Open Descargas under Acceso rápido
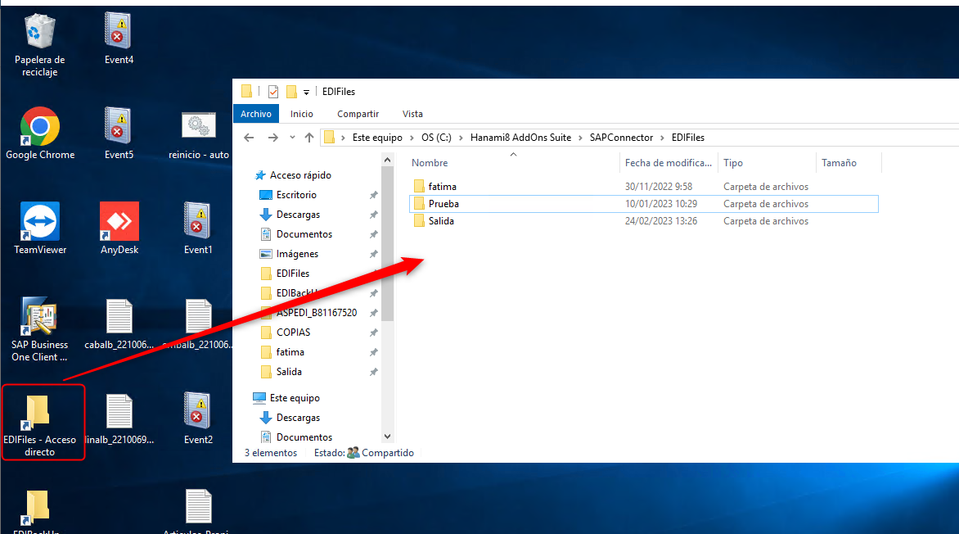Image resolution: width=959 pixels, height=534 pixels. (x=298, y=215)
